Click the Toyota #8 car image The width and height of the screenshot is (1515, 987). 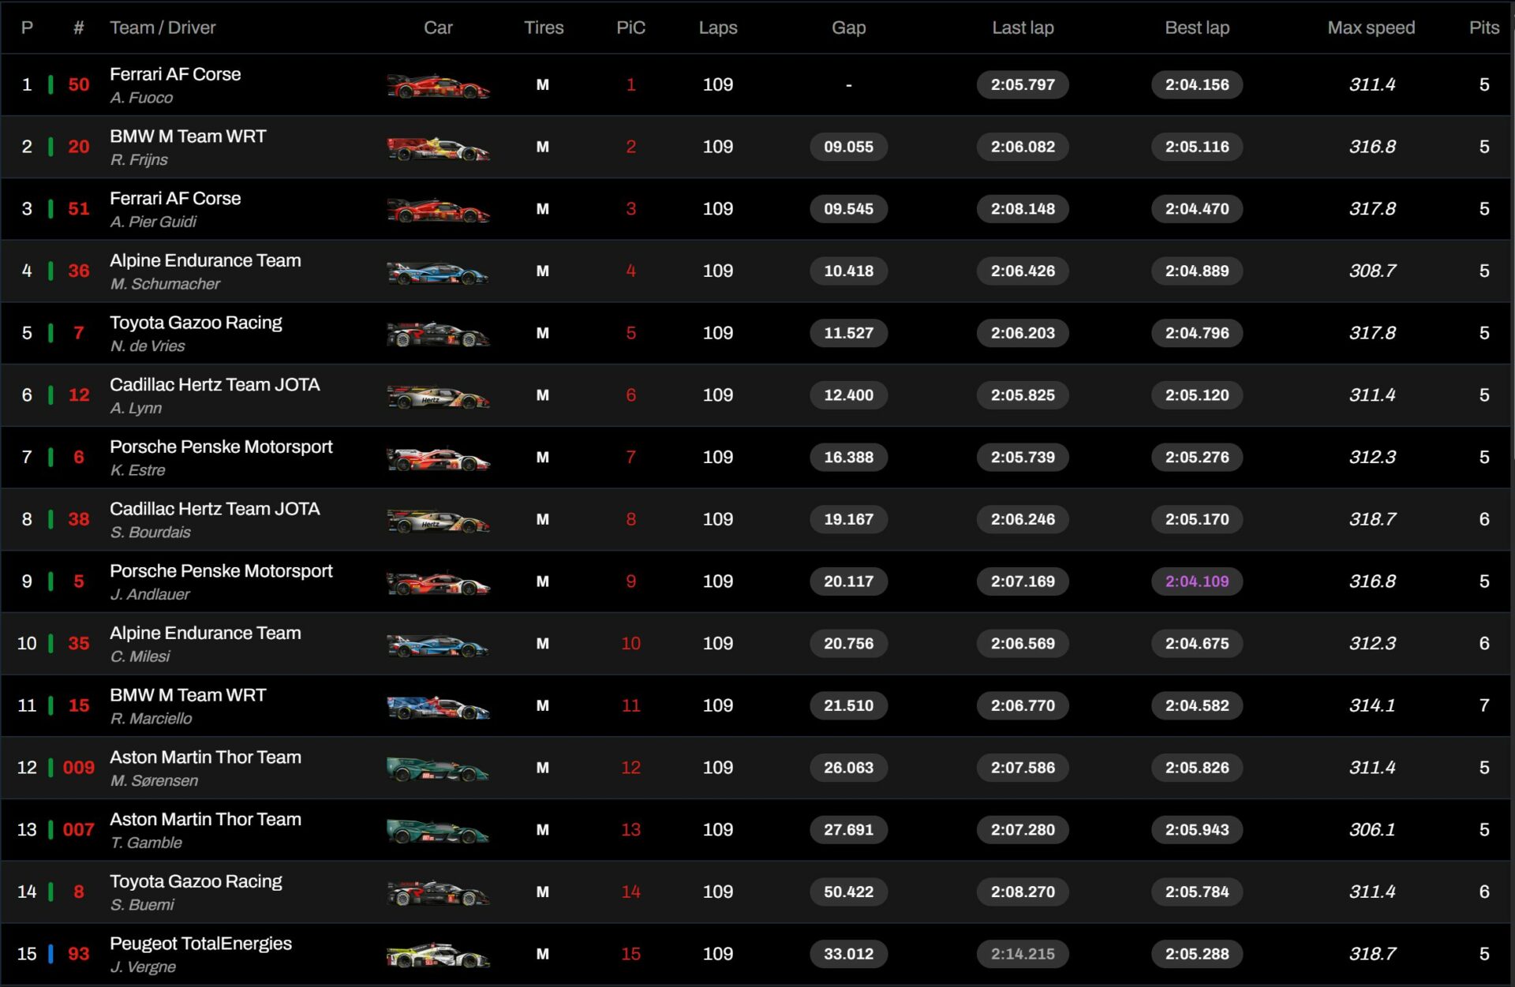[438, 893]
